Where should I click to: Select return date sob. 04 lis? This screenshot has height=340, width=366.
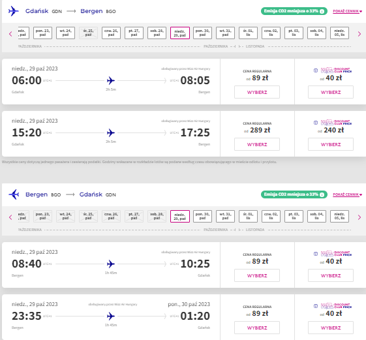click(x=316, y=216)
